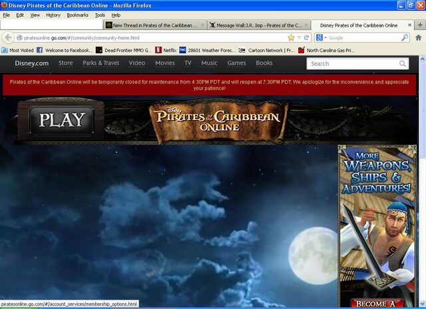Click the vertical scrollbar up arrow

[x=423, y=59]
